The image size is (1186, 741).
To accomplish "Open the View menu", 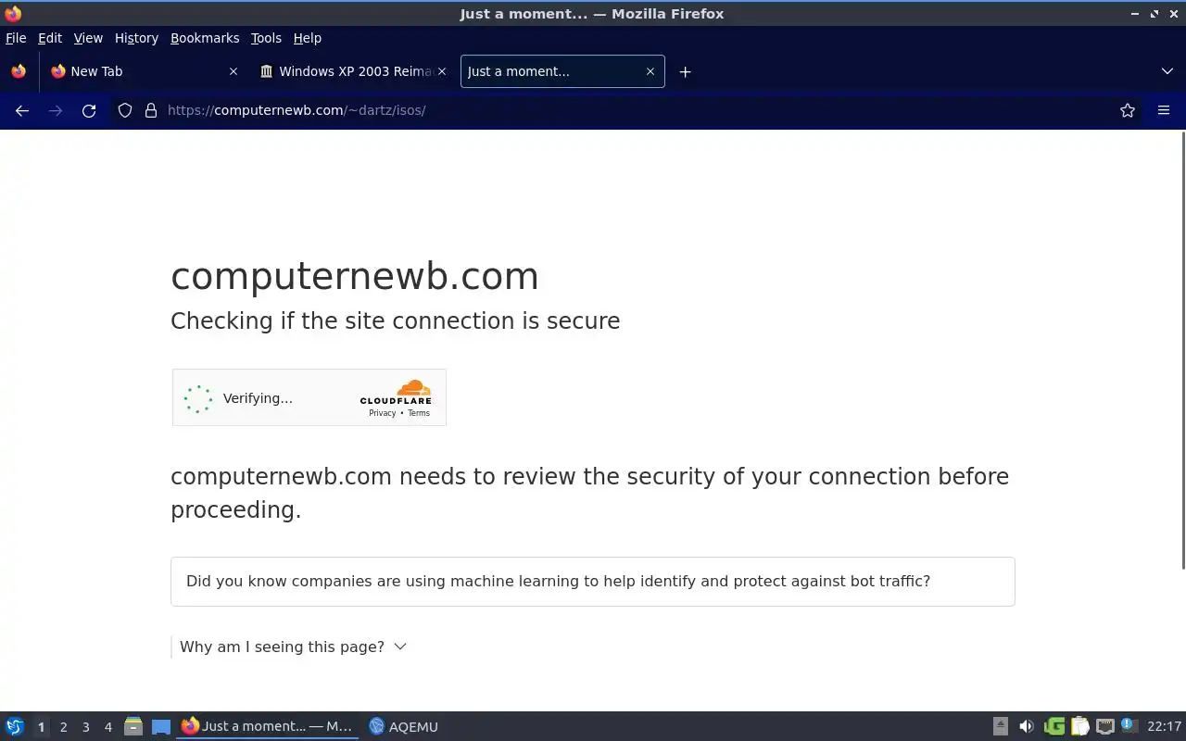I will point(88,38).
